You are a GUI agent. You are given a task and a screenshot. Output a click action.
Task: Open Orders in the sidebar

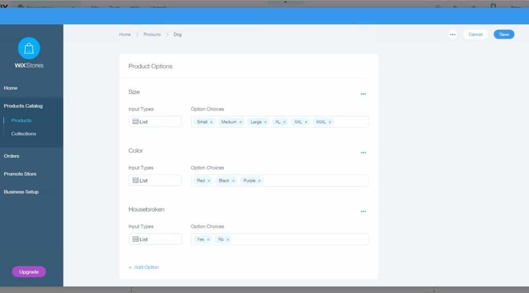11,156
